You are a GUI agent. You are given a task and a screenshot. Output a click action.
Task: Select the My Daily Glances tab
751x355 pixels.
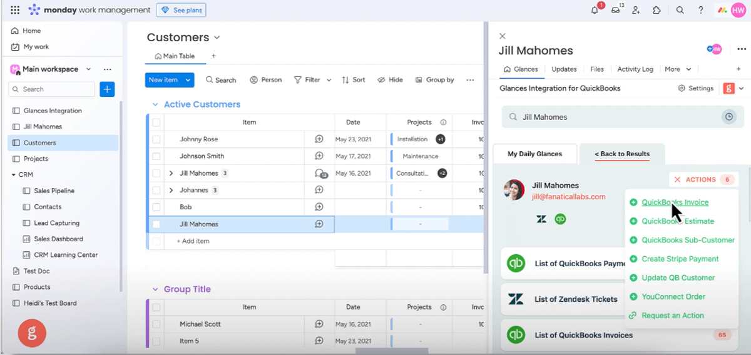534,154
